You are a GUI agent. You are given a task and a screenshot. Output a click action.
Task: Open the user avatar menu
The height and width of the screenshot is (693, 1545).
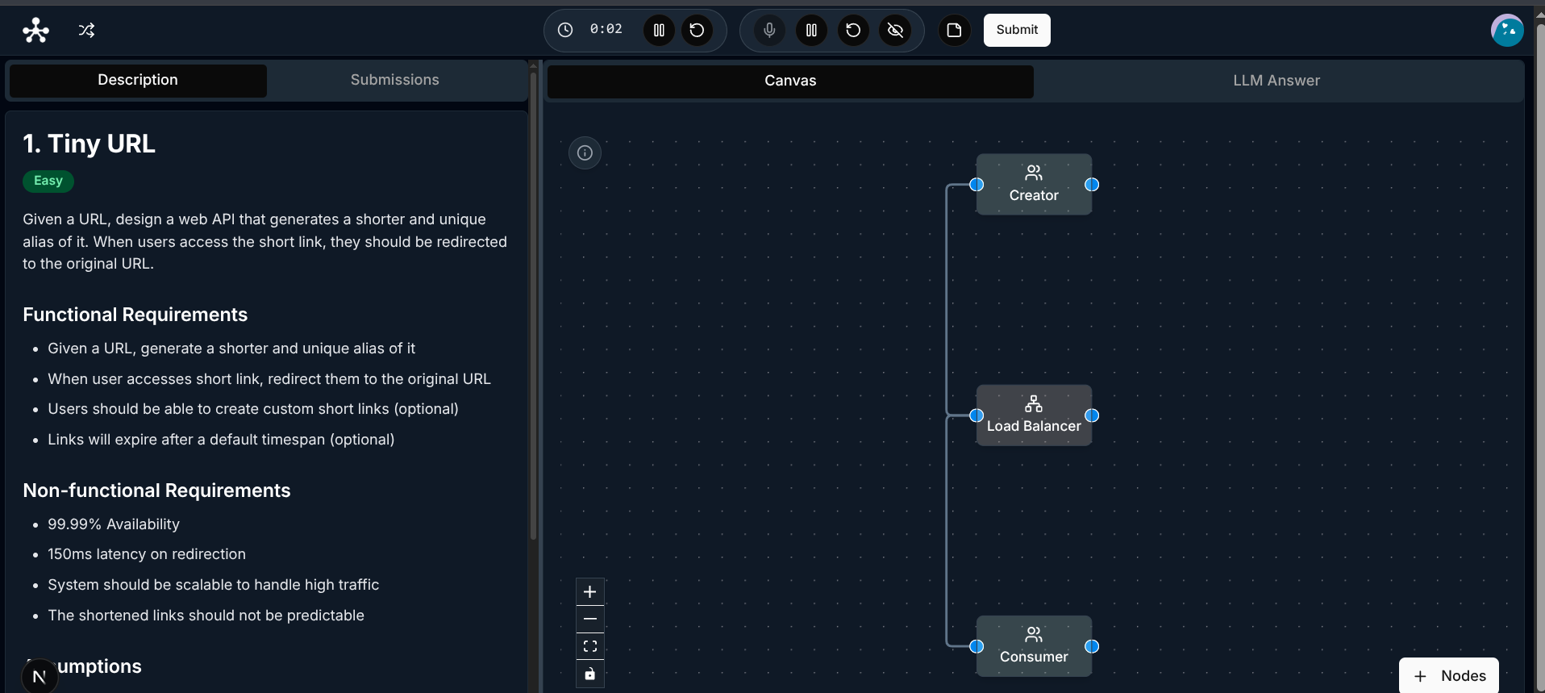(1507, 31)
